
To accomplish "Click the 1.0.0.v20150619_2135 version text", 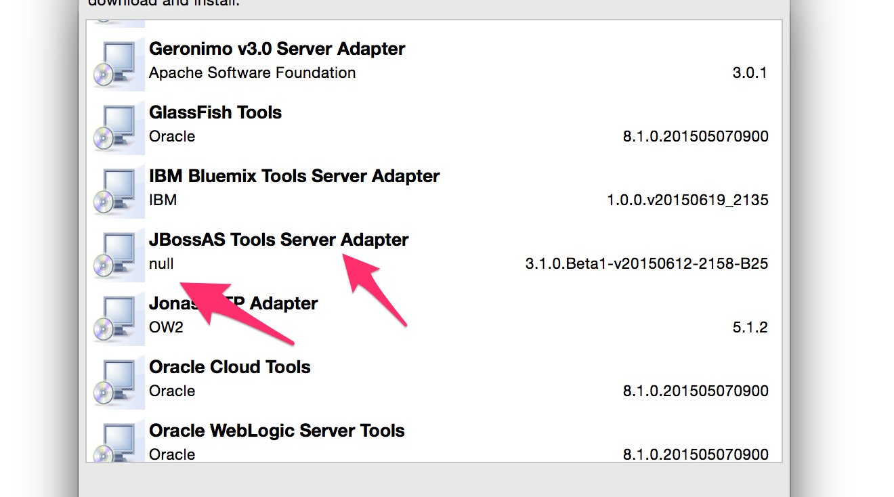I will (687, 200).
